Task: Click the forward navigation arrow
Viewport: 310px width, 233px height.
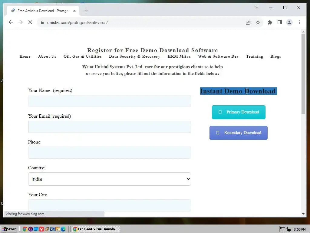Action: (x=21, y=22)
